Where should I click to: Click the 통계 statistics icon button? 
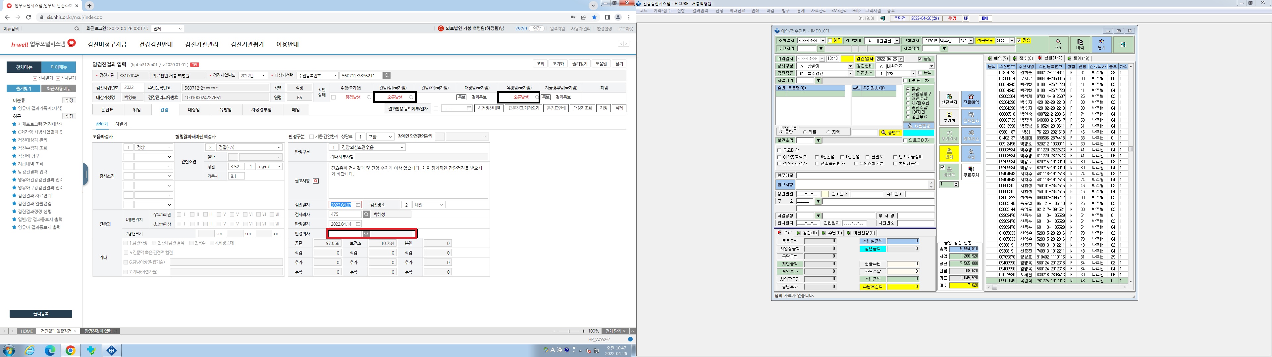click(1102, 44)
